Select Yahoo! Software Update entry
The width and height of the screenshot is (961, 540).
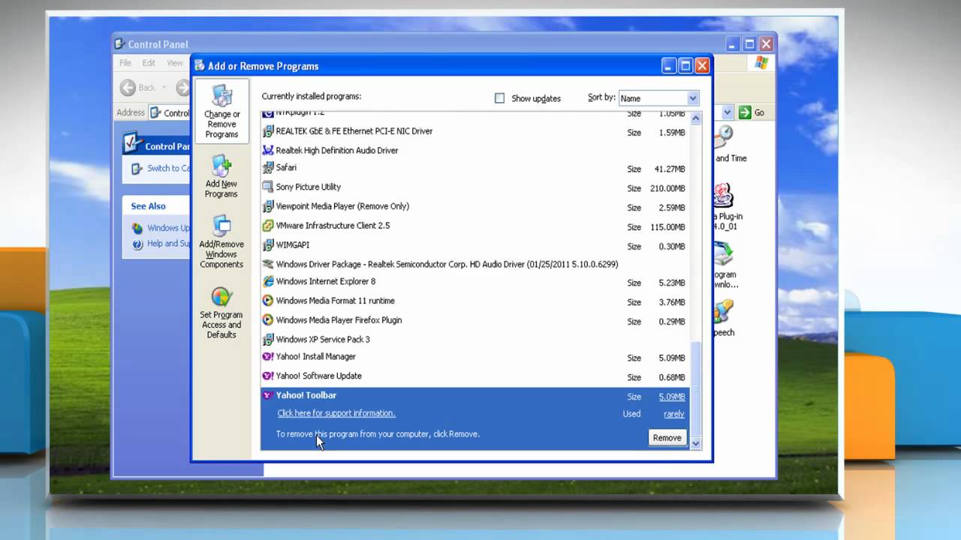click(x=474, y=376)
